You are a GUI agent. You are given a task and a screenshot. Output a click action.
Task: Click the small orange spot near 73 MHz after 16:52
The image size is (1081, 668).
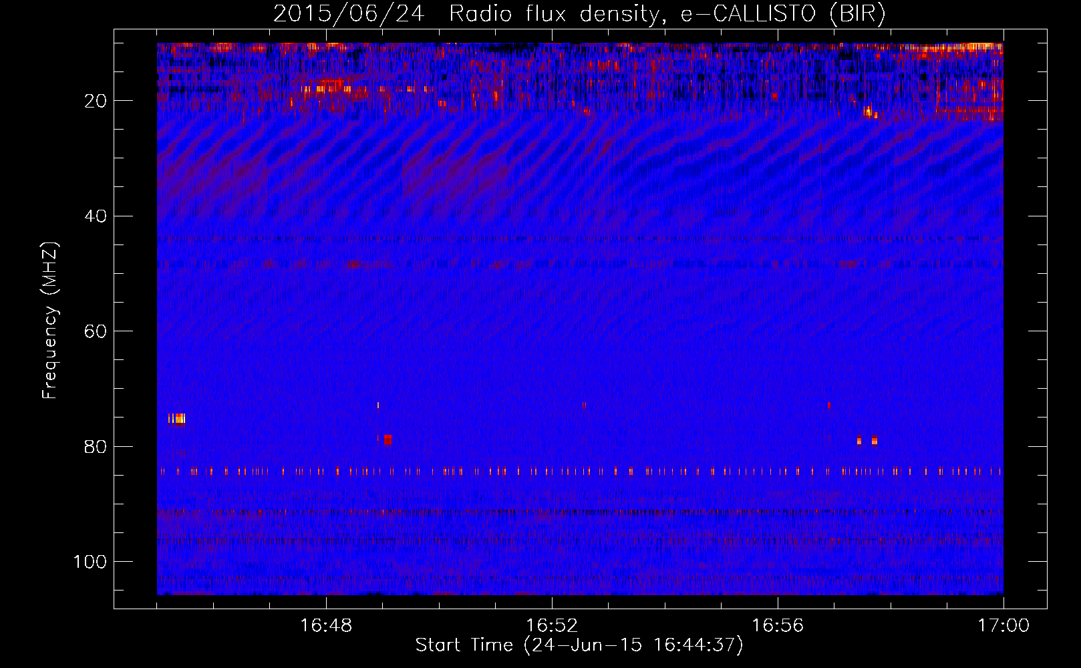pos(584,405)
